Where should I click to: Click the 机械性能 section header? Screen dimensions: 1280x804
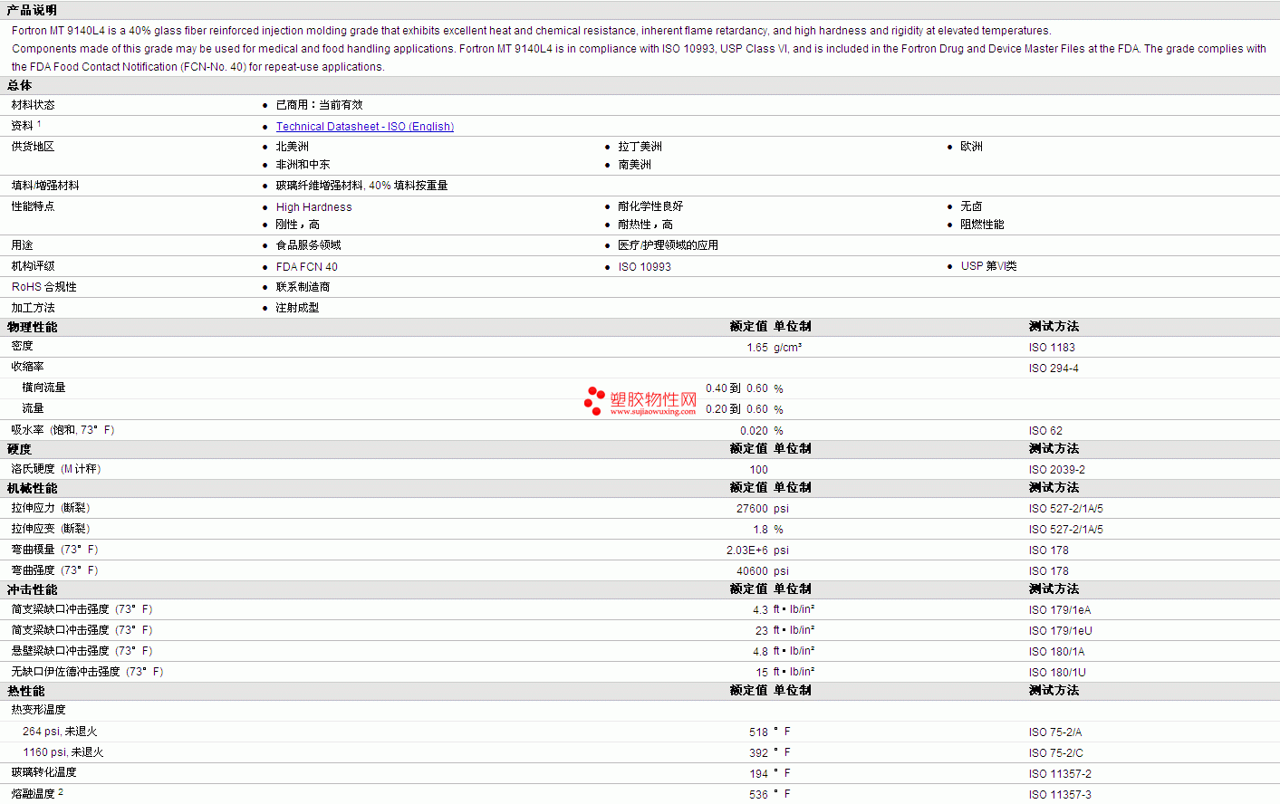(x=32, y=488)
